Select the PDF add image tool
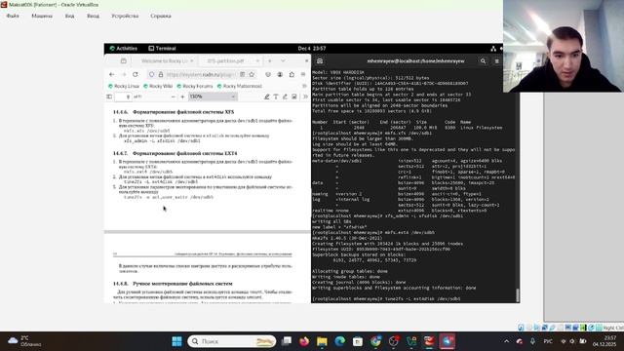Viewport: 624px width, 351px height. point(294,97)
